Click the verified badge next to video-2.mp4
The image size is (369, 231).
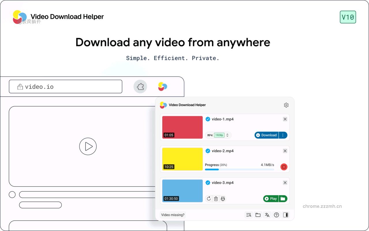(x=208, y=151)
